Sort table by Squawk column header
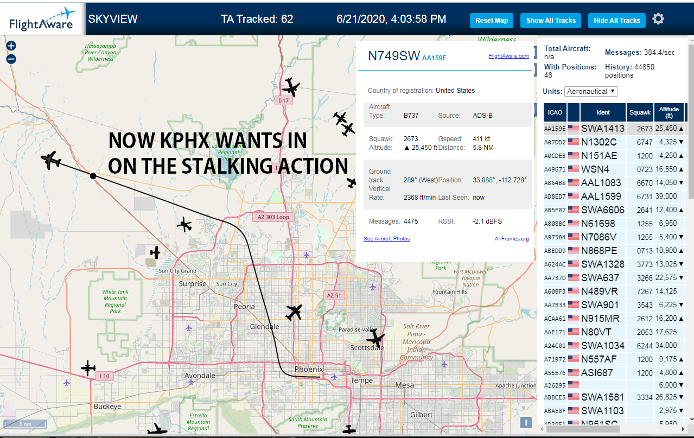Screen dimensions: 694x438 [x=640, y=112]
